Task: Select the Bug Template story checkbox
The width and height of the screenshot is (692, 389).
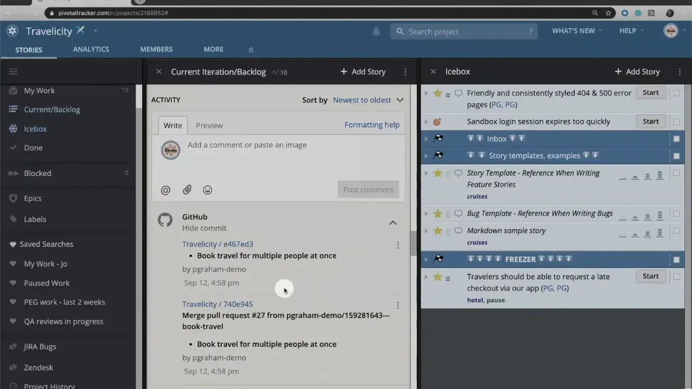Action: [x=676, y=213]
